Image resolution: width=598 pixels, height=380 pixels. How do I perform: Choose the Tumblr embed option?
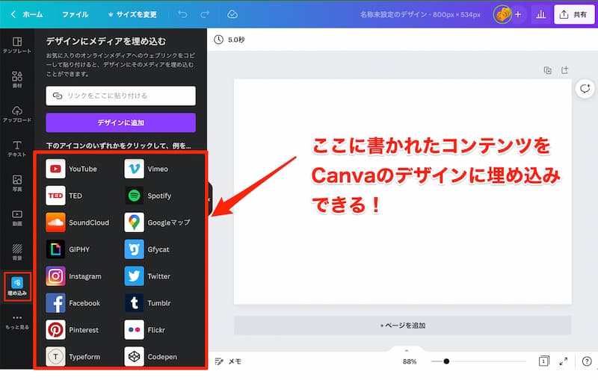[x=148, y=303]
